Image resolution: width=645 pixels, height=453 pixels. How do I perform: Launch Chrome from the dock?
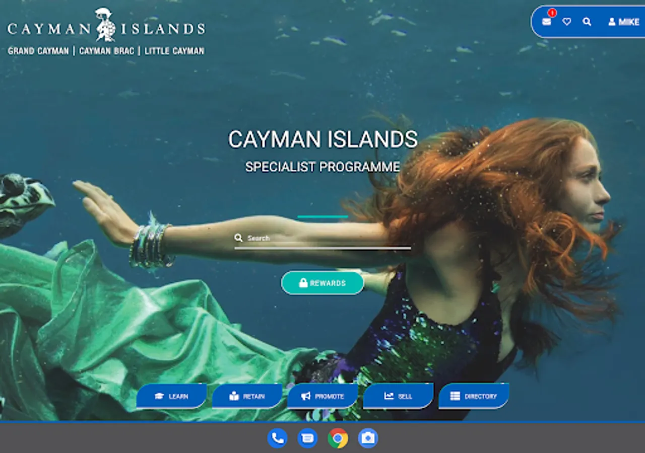pyautogui.click(x=338, y=438)
